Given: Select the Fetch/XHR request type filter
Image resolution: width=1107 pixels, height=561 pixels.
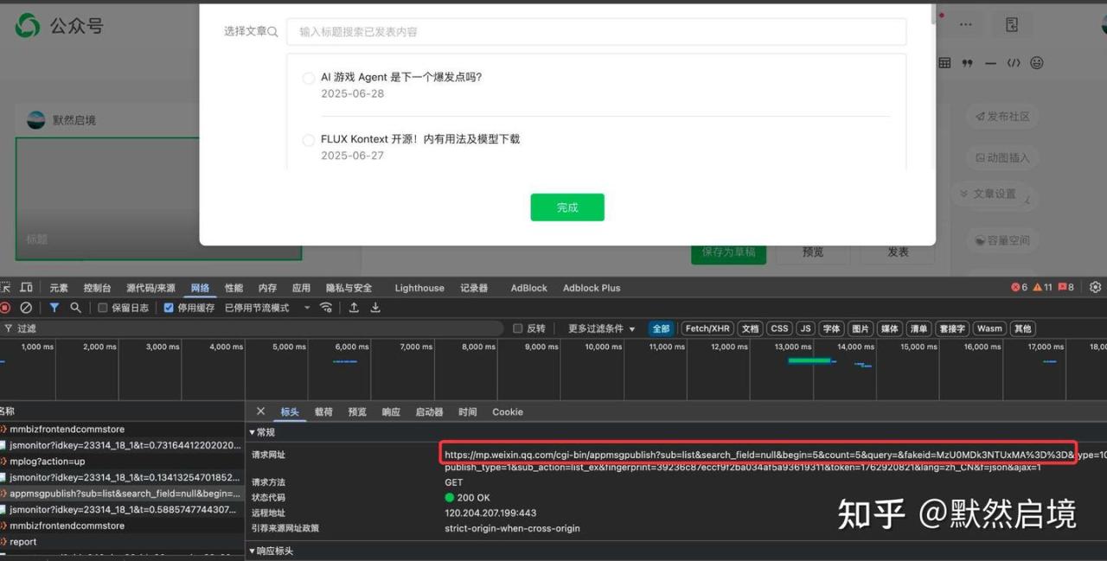Looking at the screenshot, I should pyautogui.click(x=707, y=328).
